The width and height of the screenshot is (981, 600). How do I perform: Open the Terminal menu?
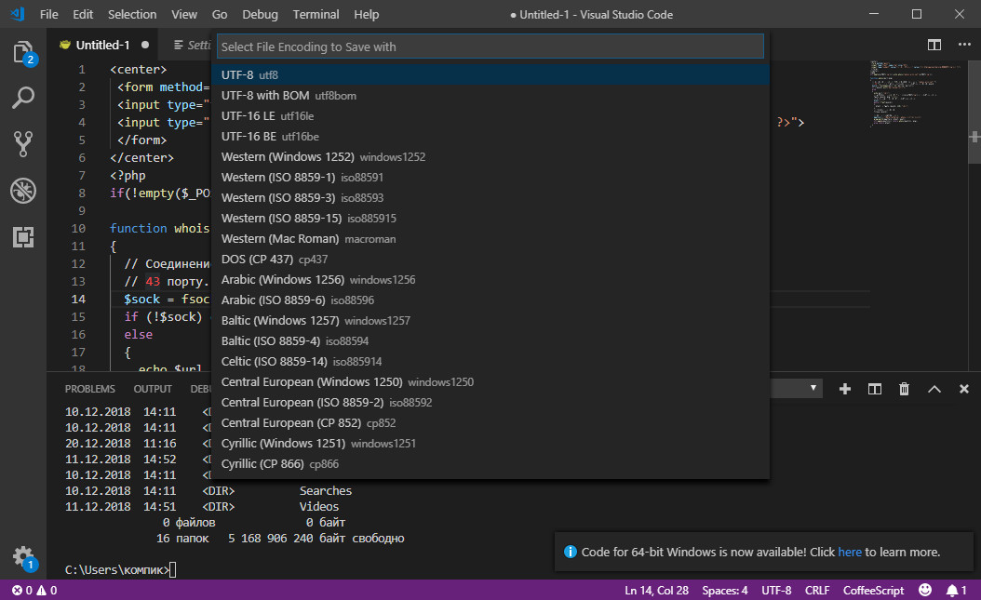click(x=316, y=14)
